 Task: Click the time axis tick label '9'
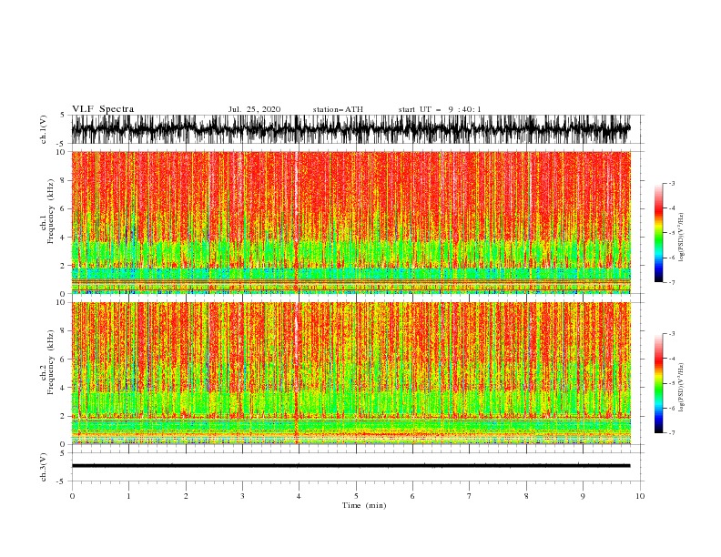(x=583, y=496)
